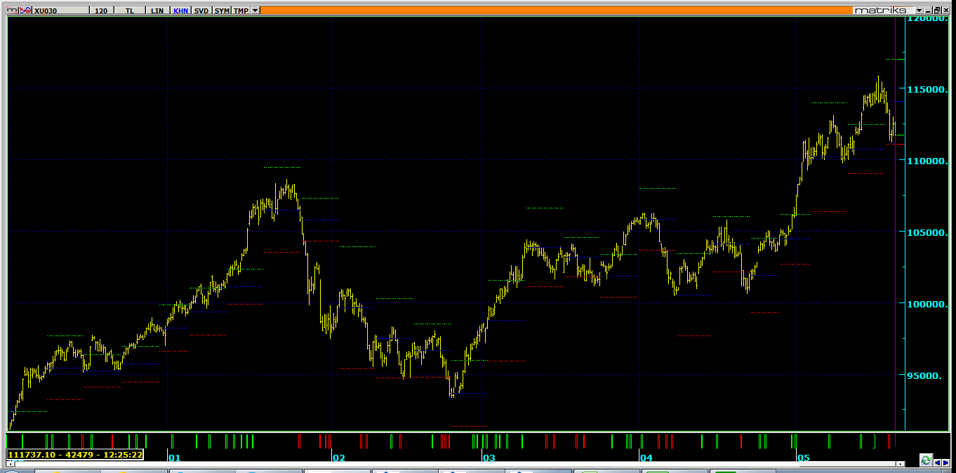Click the horizontal scrollbar right arrow
The width and height of the screenshot is (956, 473).
tap(901, 464)
